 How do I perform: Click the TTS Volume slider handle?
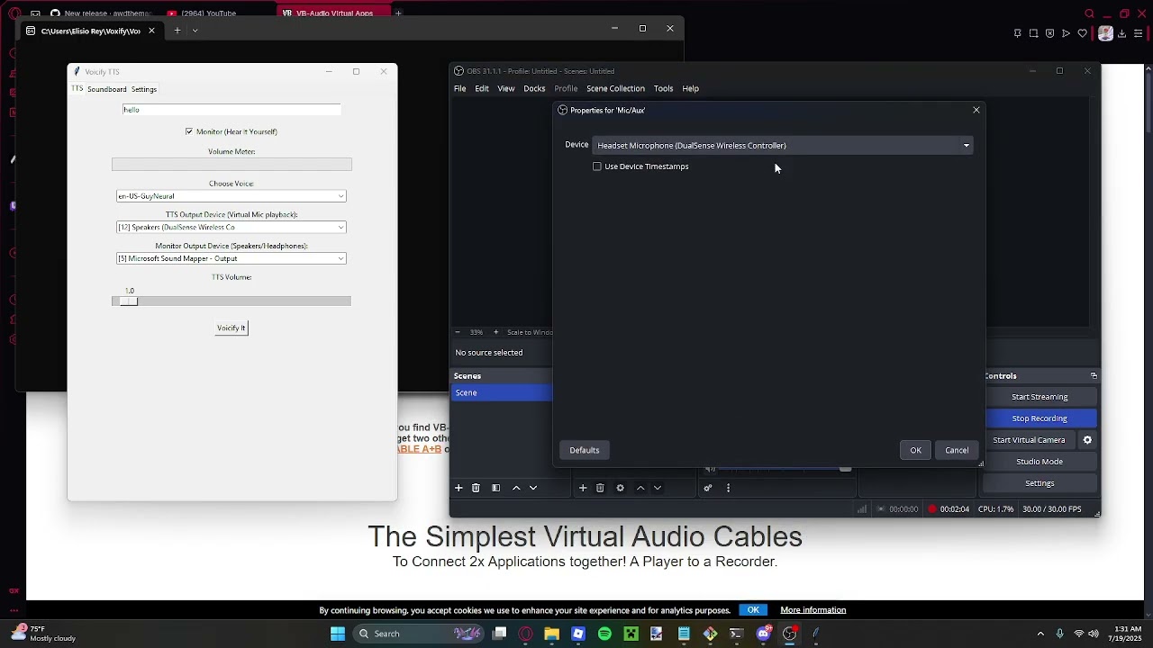[x=129, y=301]
